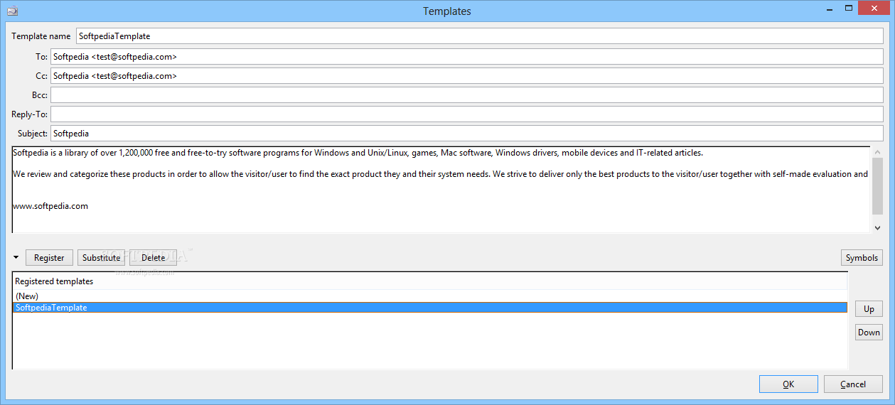The height and width of the screenshot is (405, 895).
Task: Move template Up in list
Action: (869, 309)
